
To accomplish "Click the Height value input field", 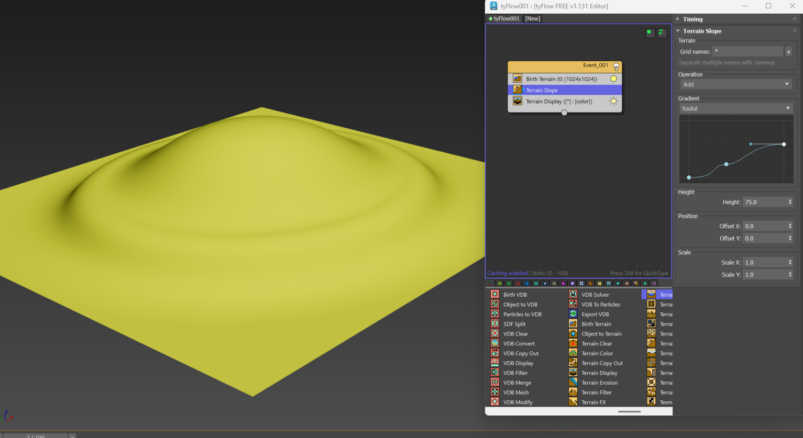I will 764,202.
